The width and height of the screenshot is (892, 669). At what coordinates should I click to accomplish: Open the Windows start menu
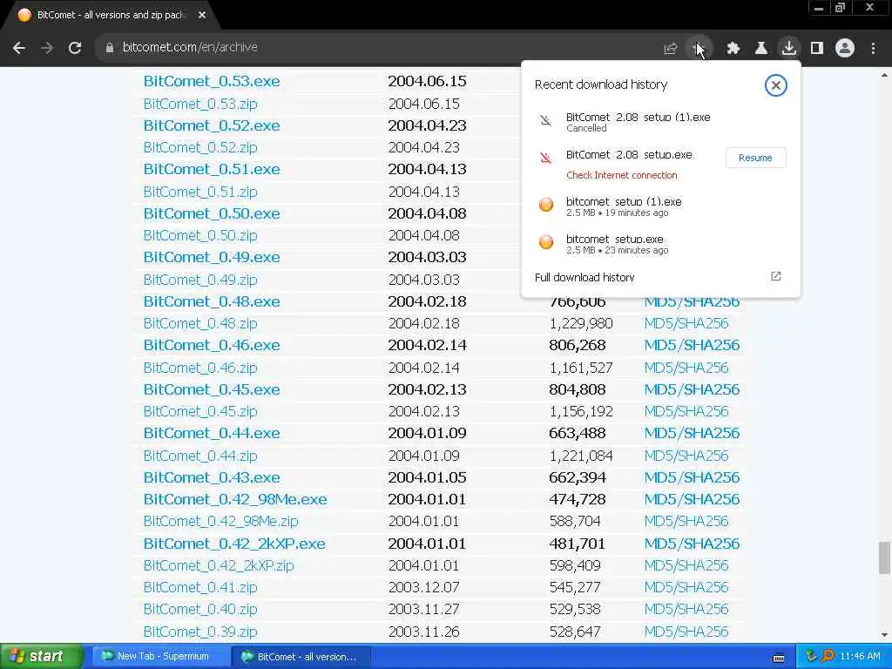tap(41, 657)
